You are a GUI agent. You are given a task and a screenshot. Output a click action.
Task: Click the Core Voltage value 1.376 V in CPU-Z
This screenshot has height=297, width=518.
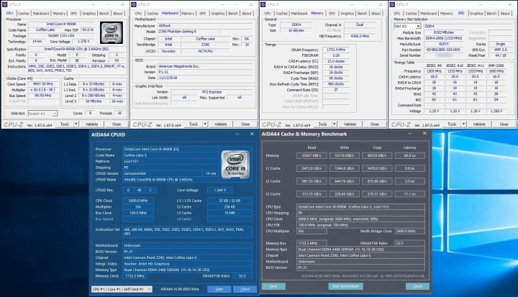(x=83, y=42)
